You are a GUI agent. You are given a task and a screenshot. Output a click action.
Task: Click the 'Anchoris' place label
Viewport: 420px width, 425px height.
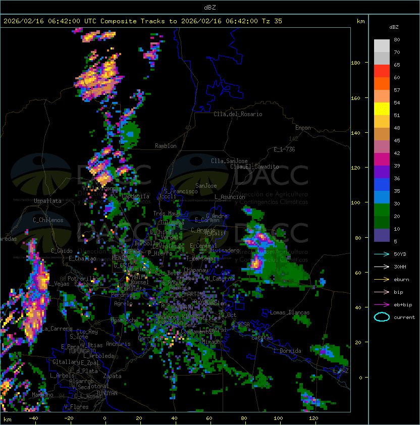(118, 344)
